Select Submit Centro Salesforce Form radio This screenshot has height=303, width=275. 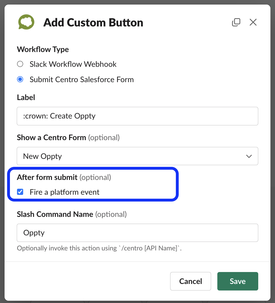[20, 79]
